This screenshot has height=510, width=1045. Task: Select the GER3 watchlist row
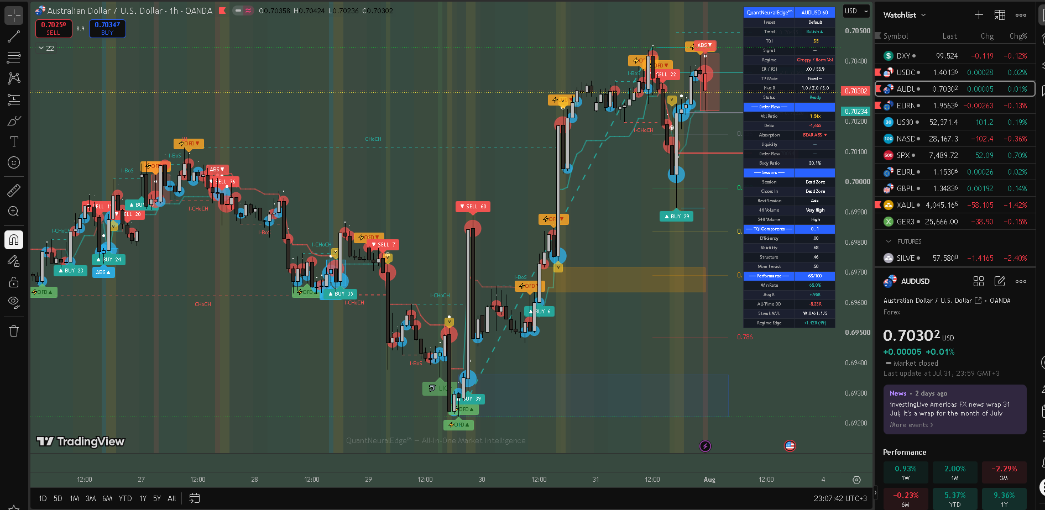[x=955, y=222]
